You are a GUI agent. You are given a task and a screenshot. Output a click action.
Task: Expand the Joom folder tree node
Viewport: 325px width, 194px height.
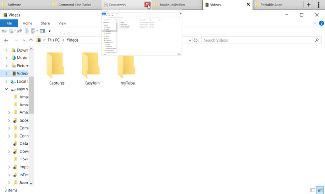[9, 183]
